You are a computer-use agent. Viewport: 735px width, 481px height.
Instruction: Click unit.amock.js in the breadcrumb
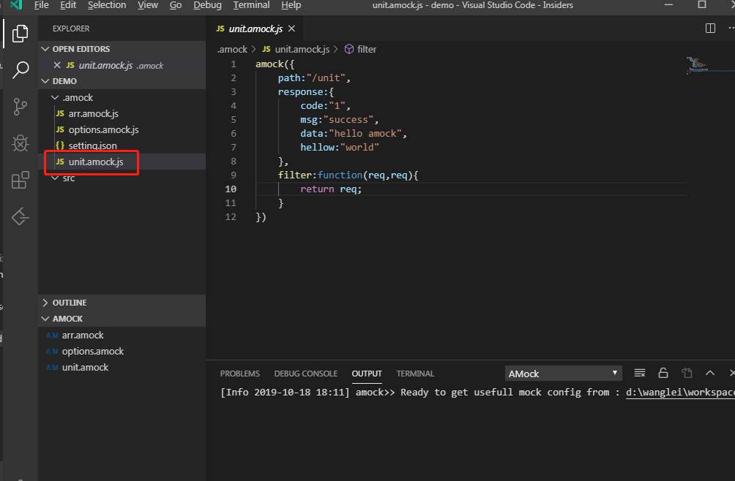point(302,49)
